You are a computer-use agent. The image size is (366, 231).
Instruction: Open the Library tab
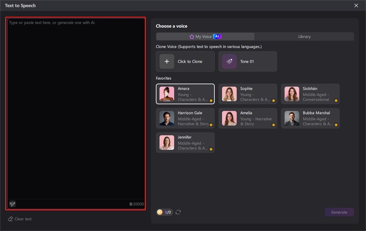click(x=304, y=37)
